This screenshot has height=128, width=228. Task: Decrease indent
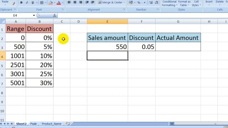[x=87, y=2]
